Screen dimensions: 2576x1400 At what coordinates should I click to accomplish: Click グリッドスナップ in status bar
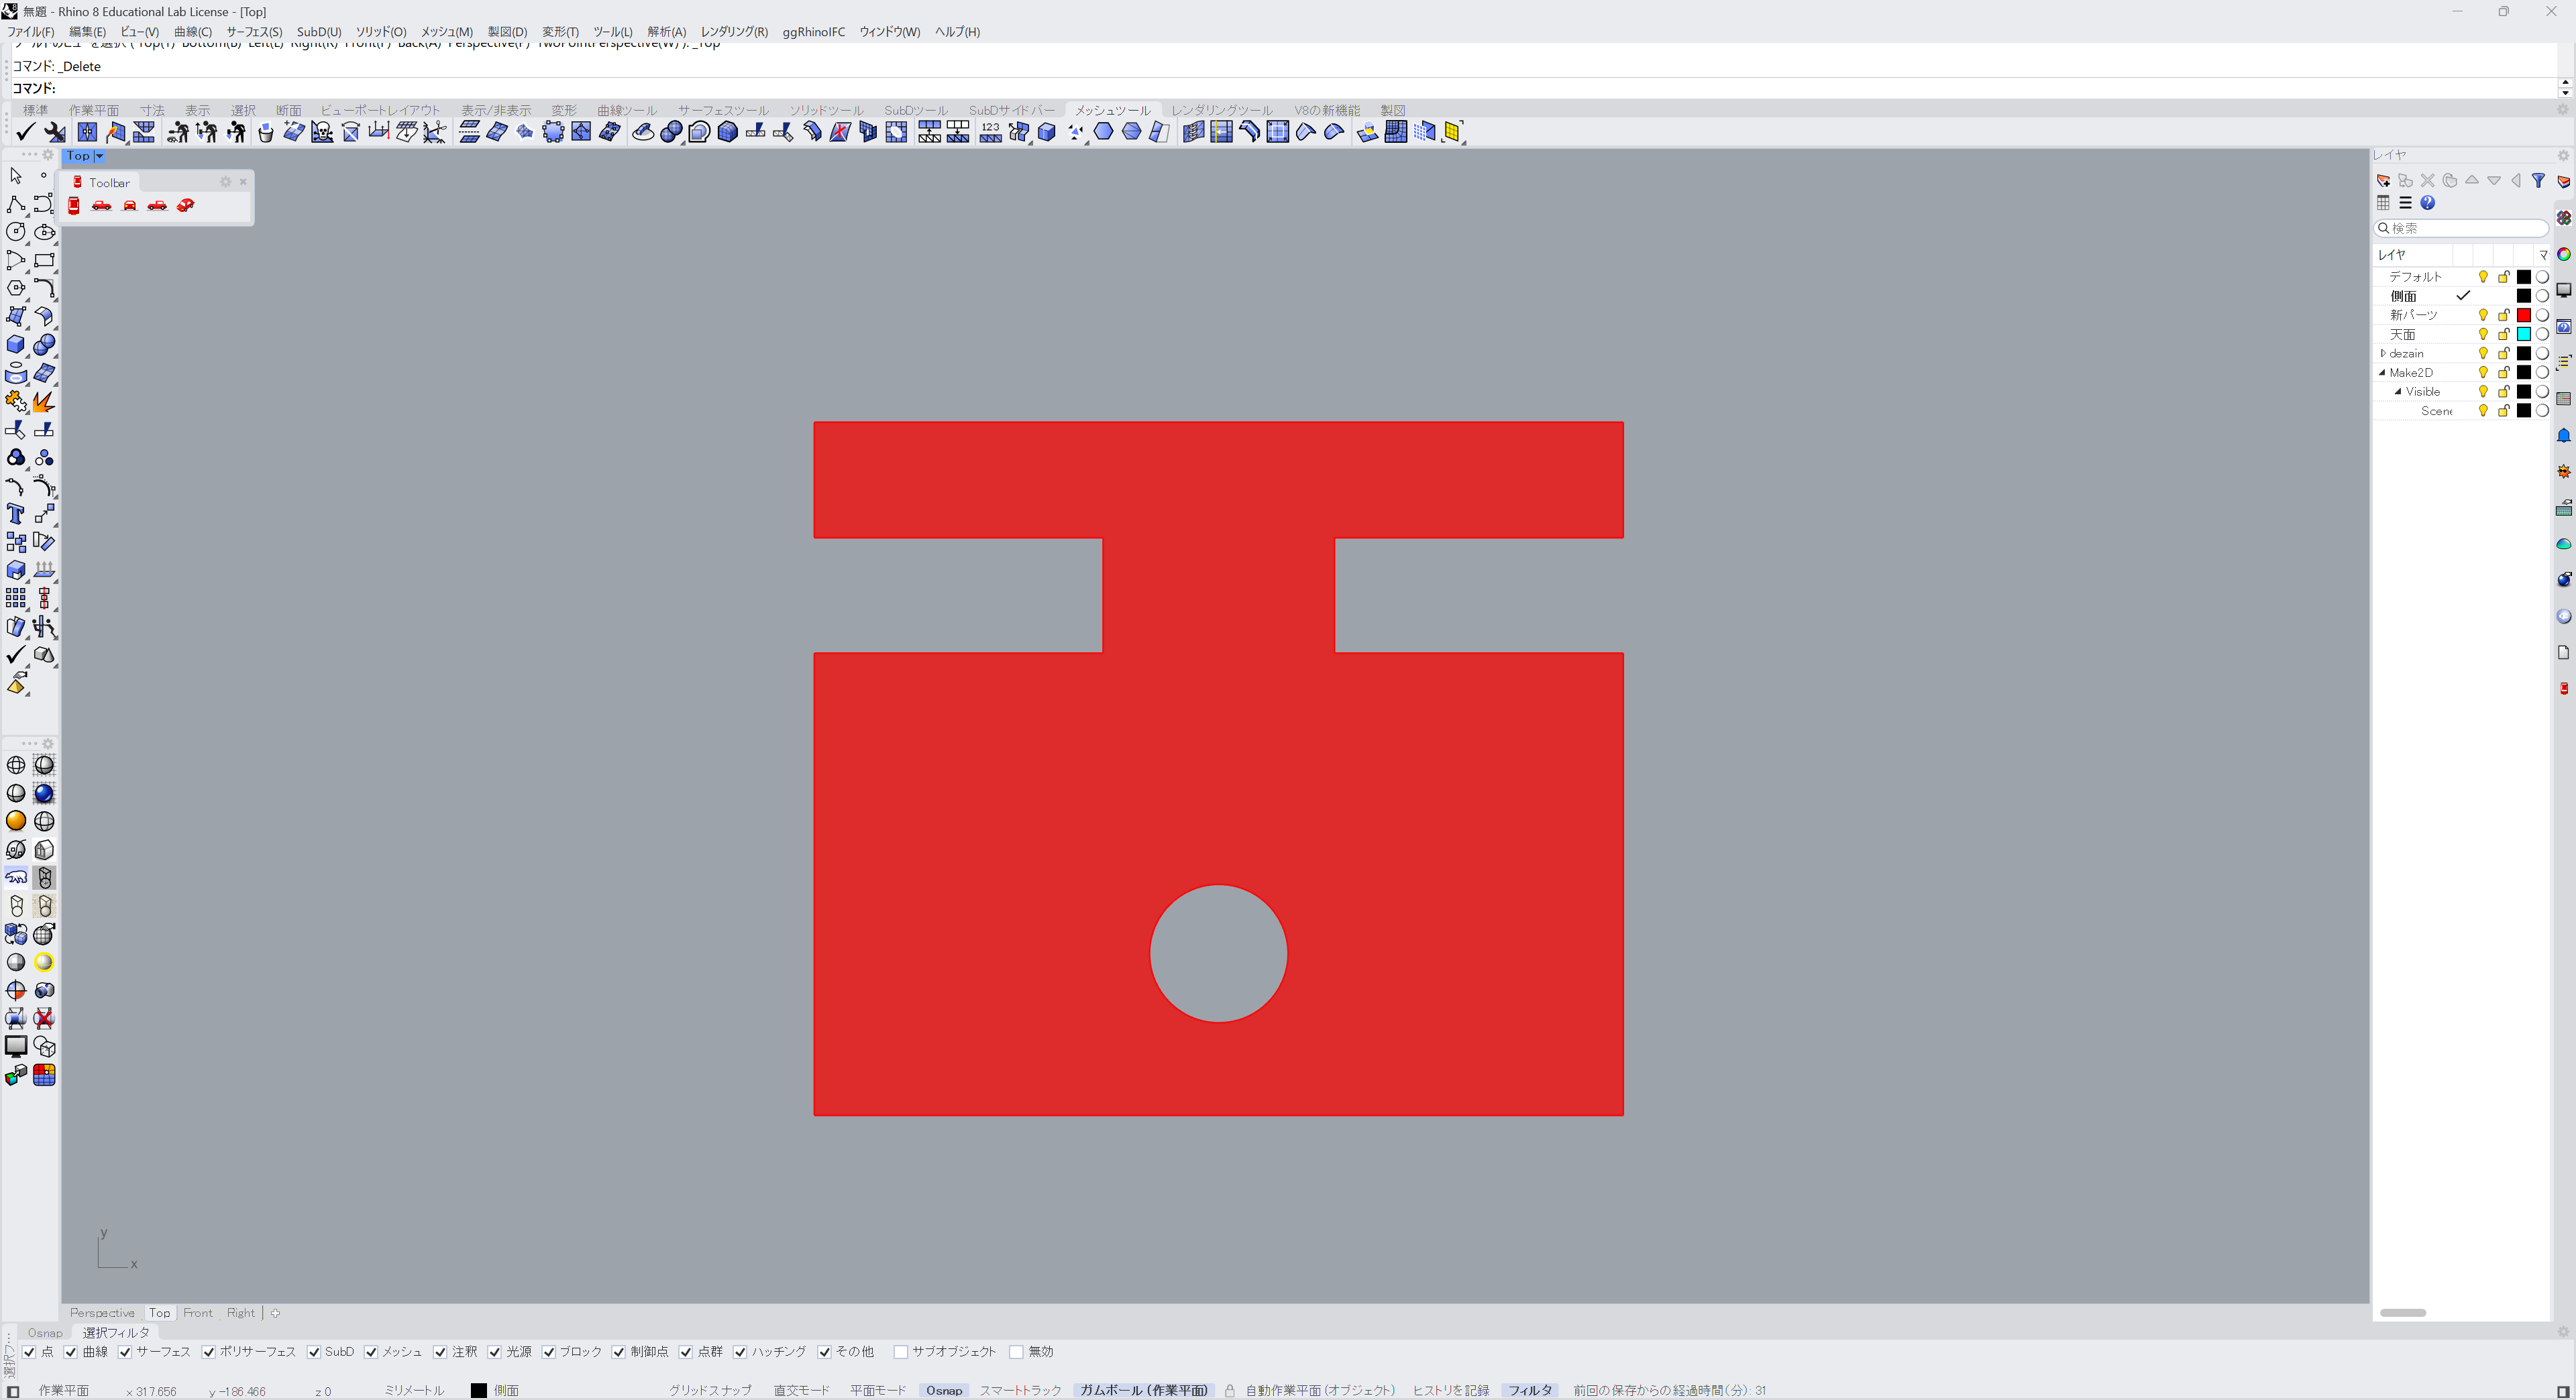click(710, 1390)
